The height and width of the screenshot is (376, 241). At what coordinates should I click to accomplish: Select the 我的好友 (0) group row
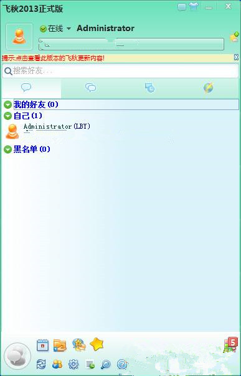pos(126,104)
